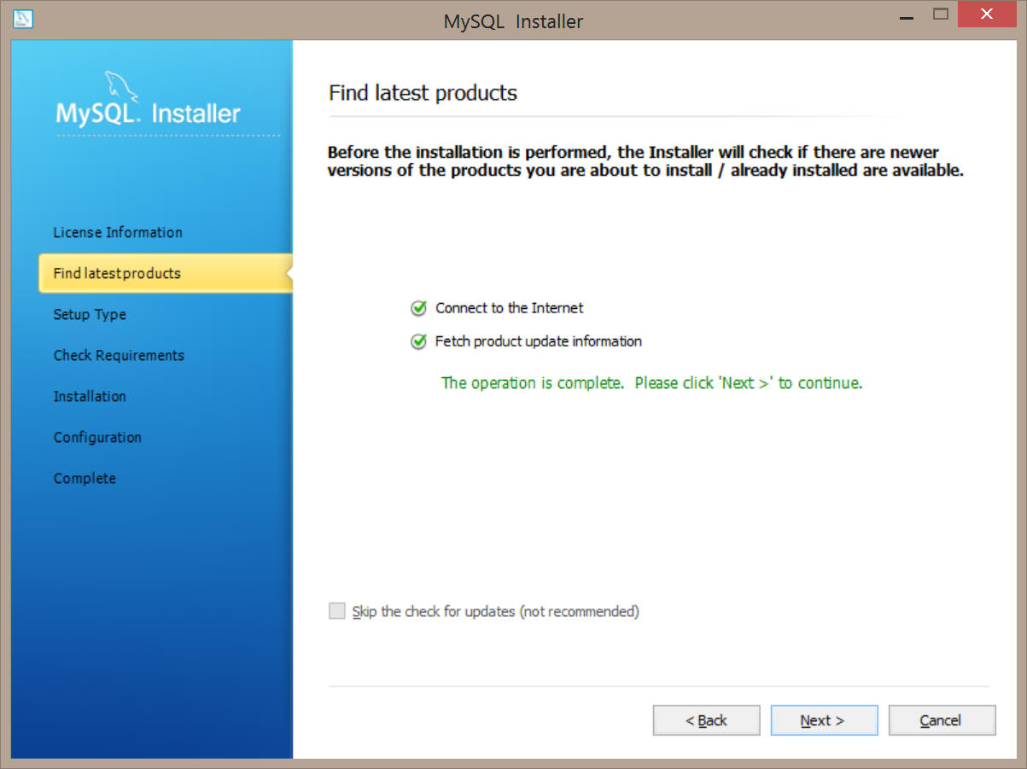The image size is (1027, 769).
Task: Close the MySQL Installer window
Action: coord(987,15)
